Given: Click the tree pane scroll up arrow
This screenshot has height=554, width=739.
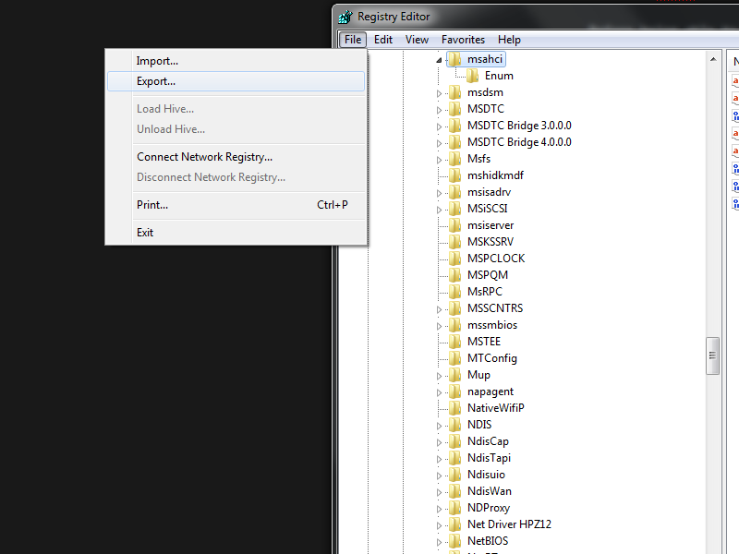Looking at the screenshot, I should [713, 59].
